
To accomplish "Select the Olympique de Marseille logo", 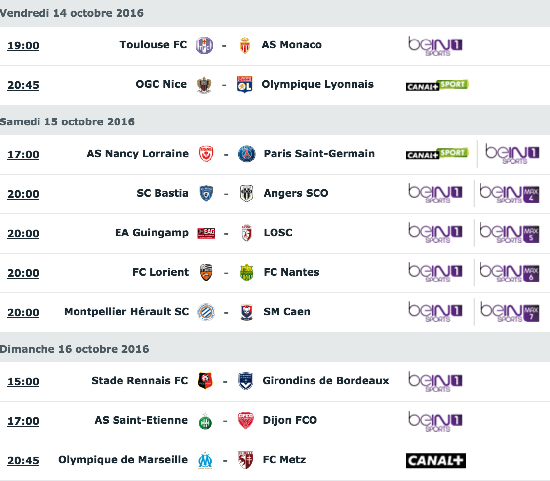I will [205, 460].
